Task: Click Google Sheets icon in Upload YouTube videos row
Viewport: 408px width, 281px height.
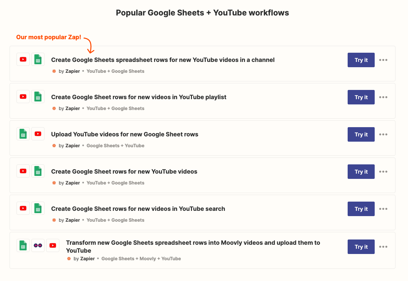Action: (23, 134)
